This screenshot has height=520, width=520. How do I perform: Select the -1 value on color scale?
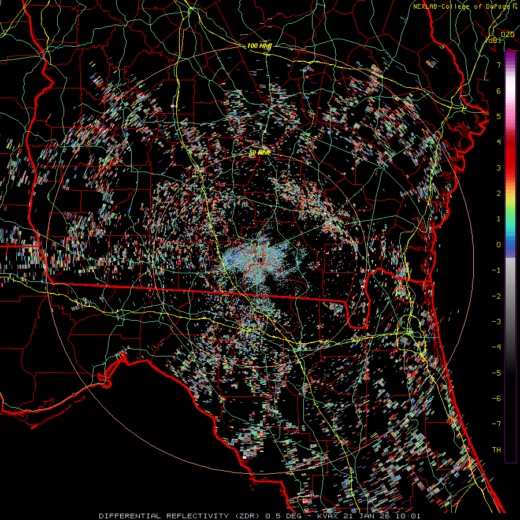pyautogui.click(x=496, y=270)
